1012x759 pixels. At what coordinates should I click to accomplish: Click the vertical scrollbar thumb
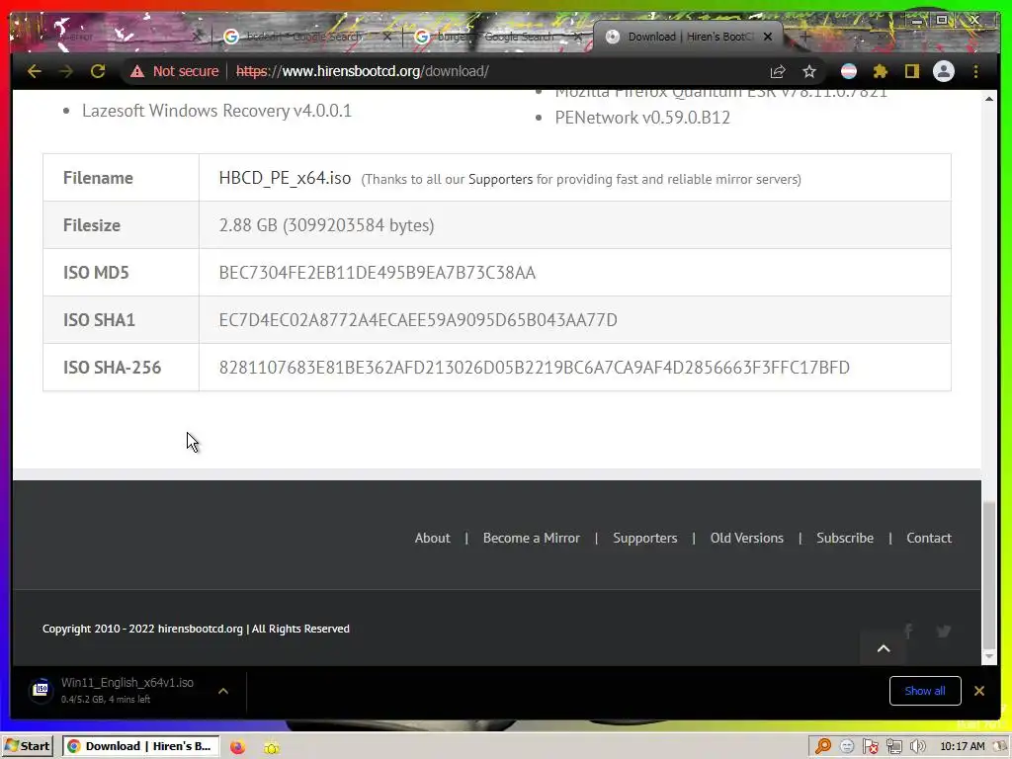click(988, 576)
